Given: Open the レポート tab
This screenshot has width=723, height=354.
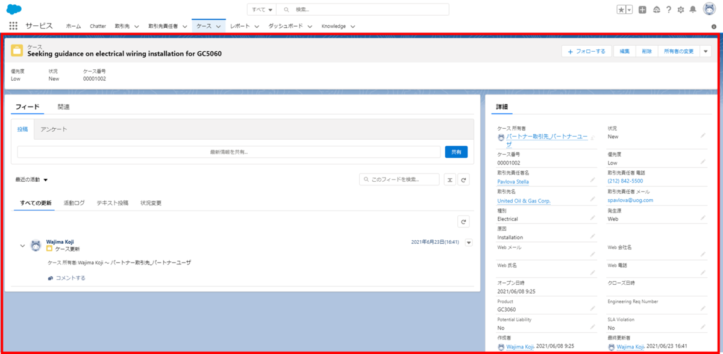Looking at the screenshot, I should pos(240,26).
